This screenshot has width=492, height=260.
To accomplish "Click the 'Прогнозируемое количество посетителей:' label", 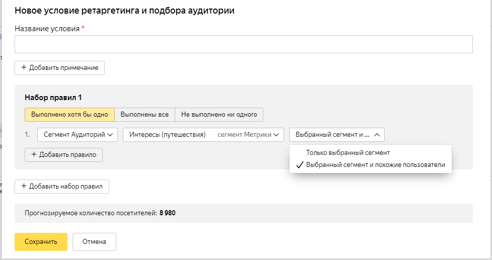I will point(91,213).
